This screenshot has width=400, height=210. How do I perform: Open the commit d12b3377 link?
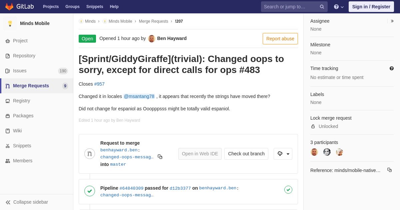(x=180, y=188)
